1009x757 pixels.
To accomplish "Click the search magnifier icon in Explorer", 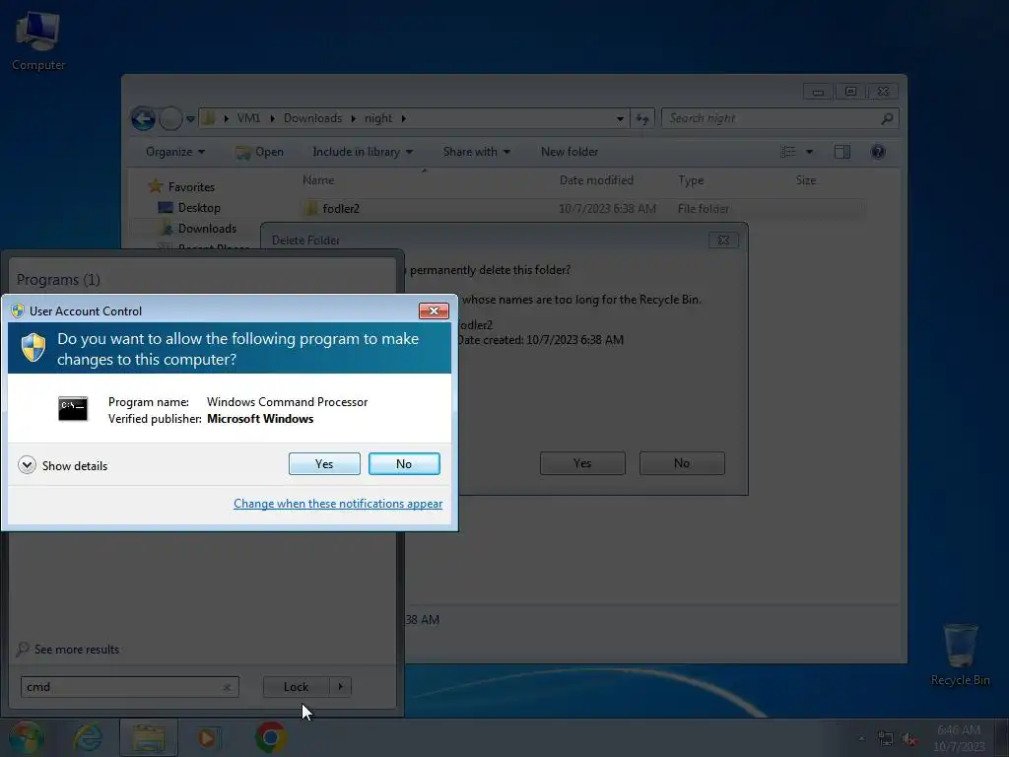I will [887, 118].
